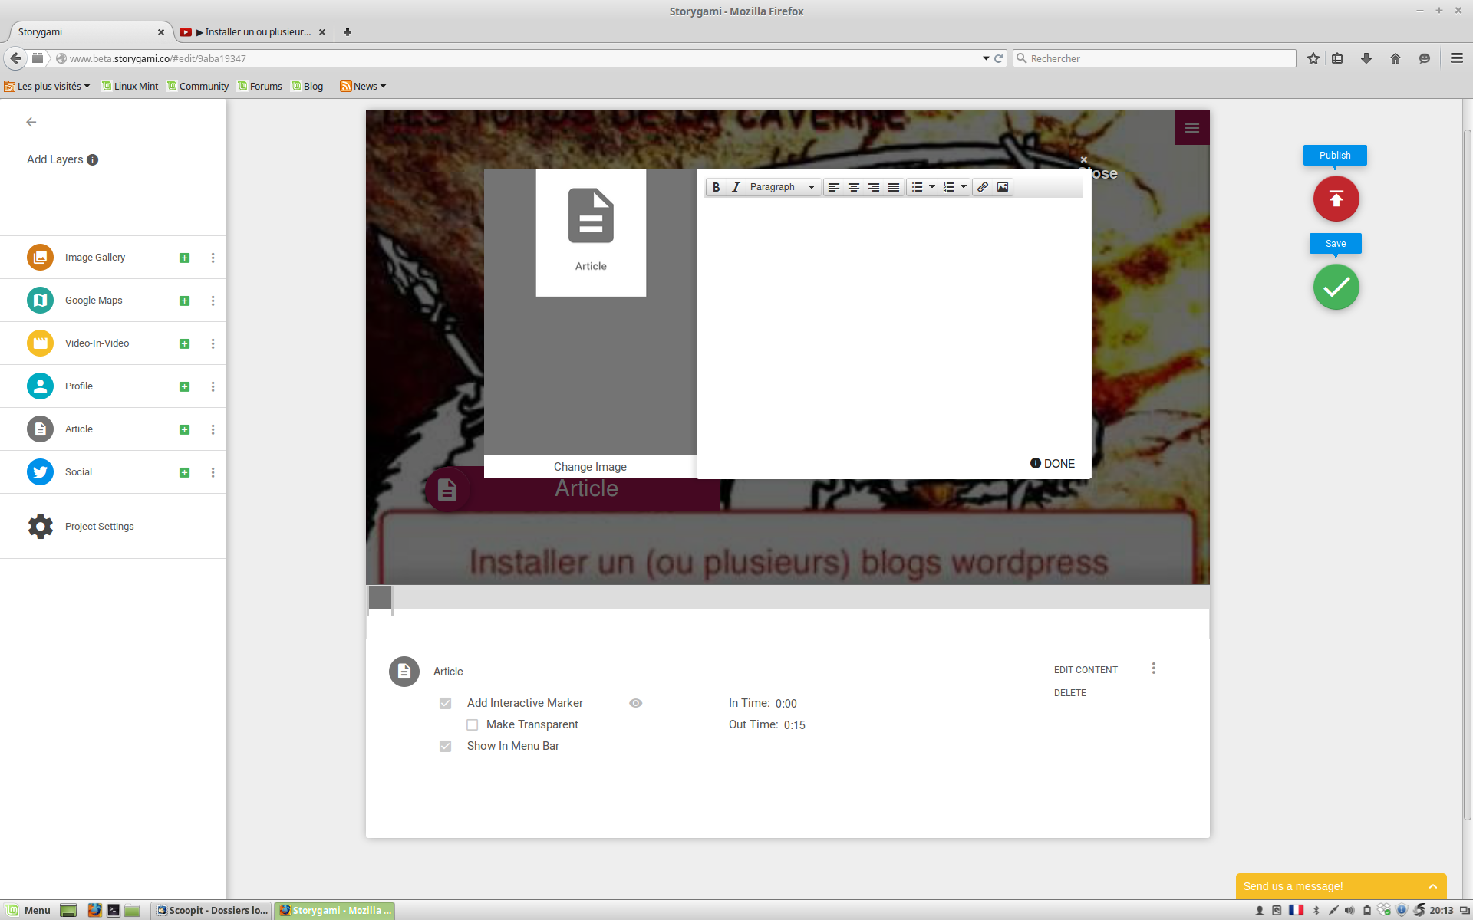Add a Video-In-Video layer
The width and height of the screenshot is (1473, 920).
(x=184, y=344)
